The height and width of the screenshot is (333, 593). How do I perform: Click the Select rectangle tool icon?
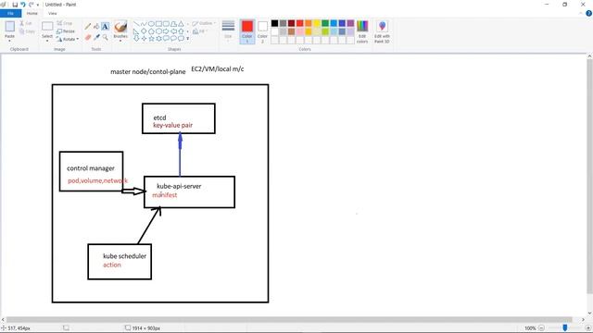pos(47,26)
